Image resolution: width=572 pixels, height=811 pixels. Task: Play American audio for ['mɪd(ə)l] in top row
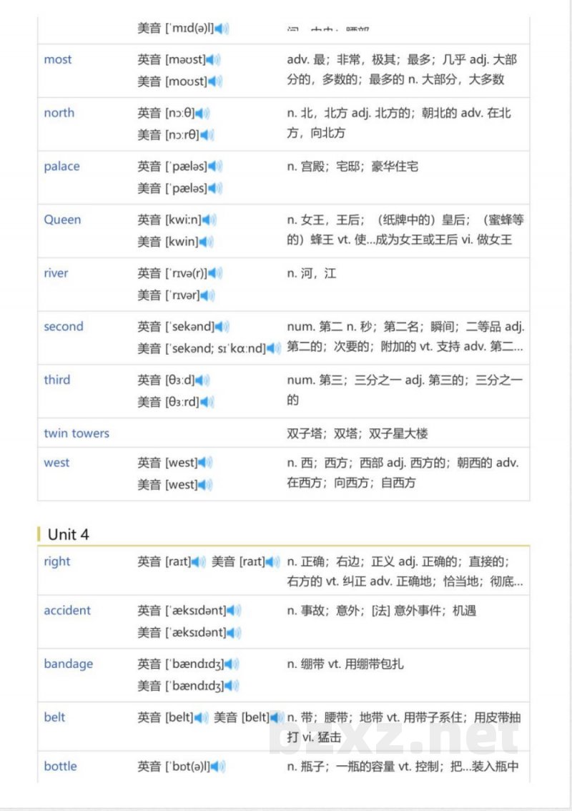click(222, 29)
